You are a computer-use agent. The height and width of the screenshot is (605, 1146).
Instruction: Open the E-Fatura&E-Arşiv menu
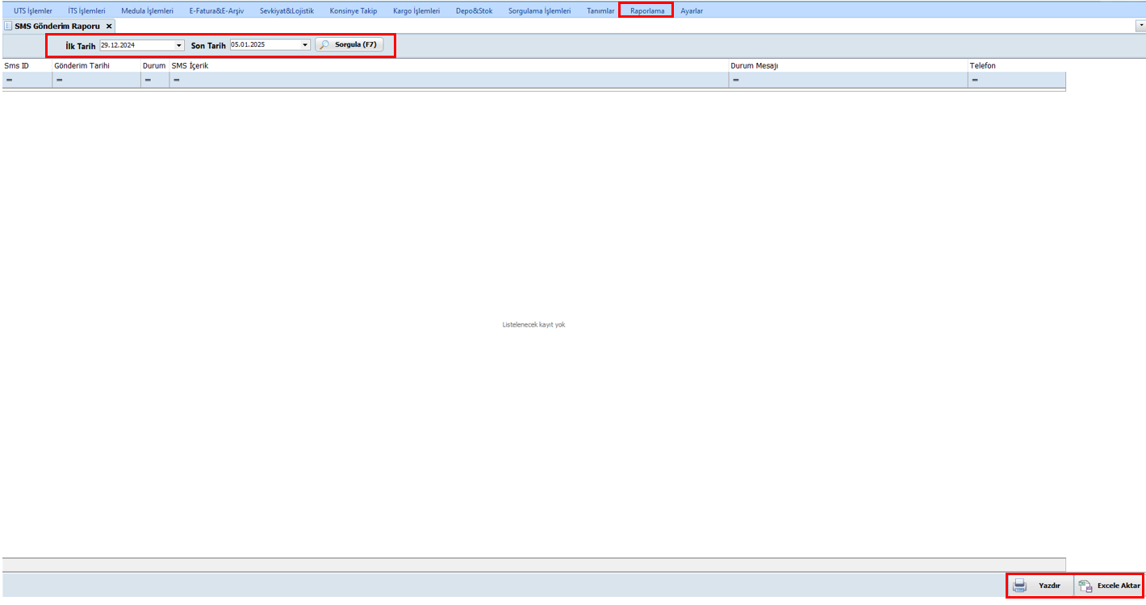point(216,10)
